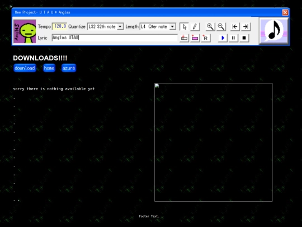Click the 'L32 32th note' quantize value
This screenshot has width=302, height=227.
pyautogui.click(x=102, y=26)
